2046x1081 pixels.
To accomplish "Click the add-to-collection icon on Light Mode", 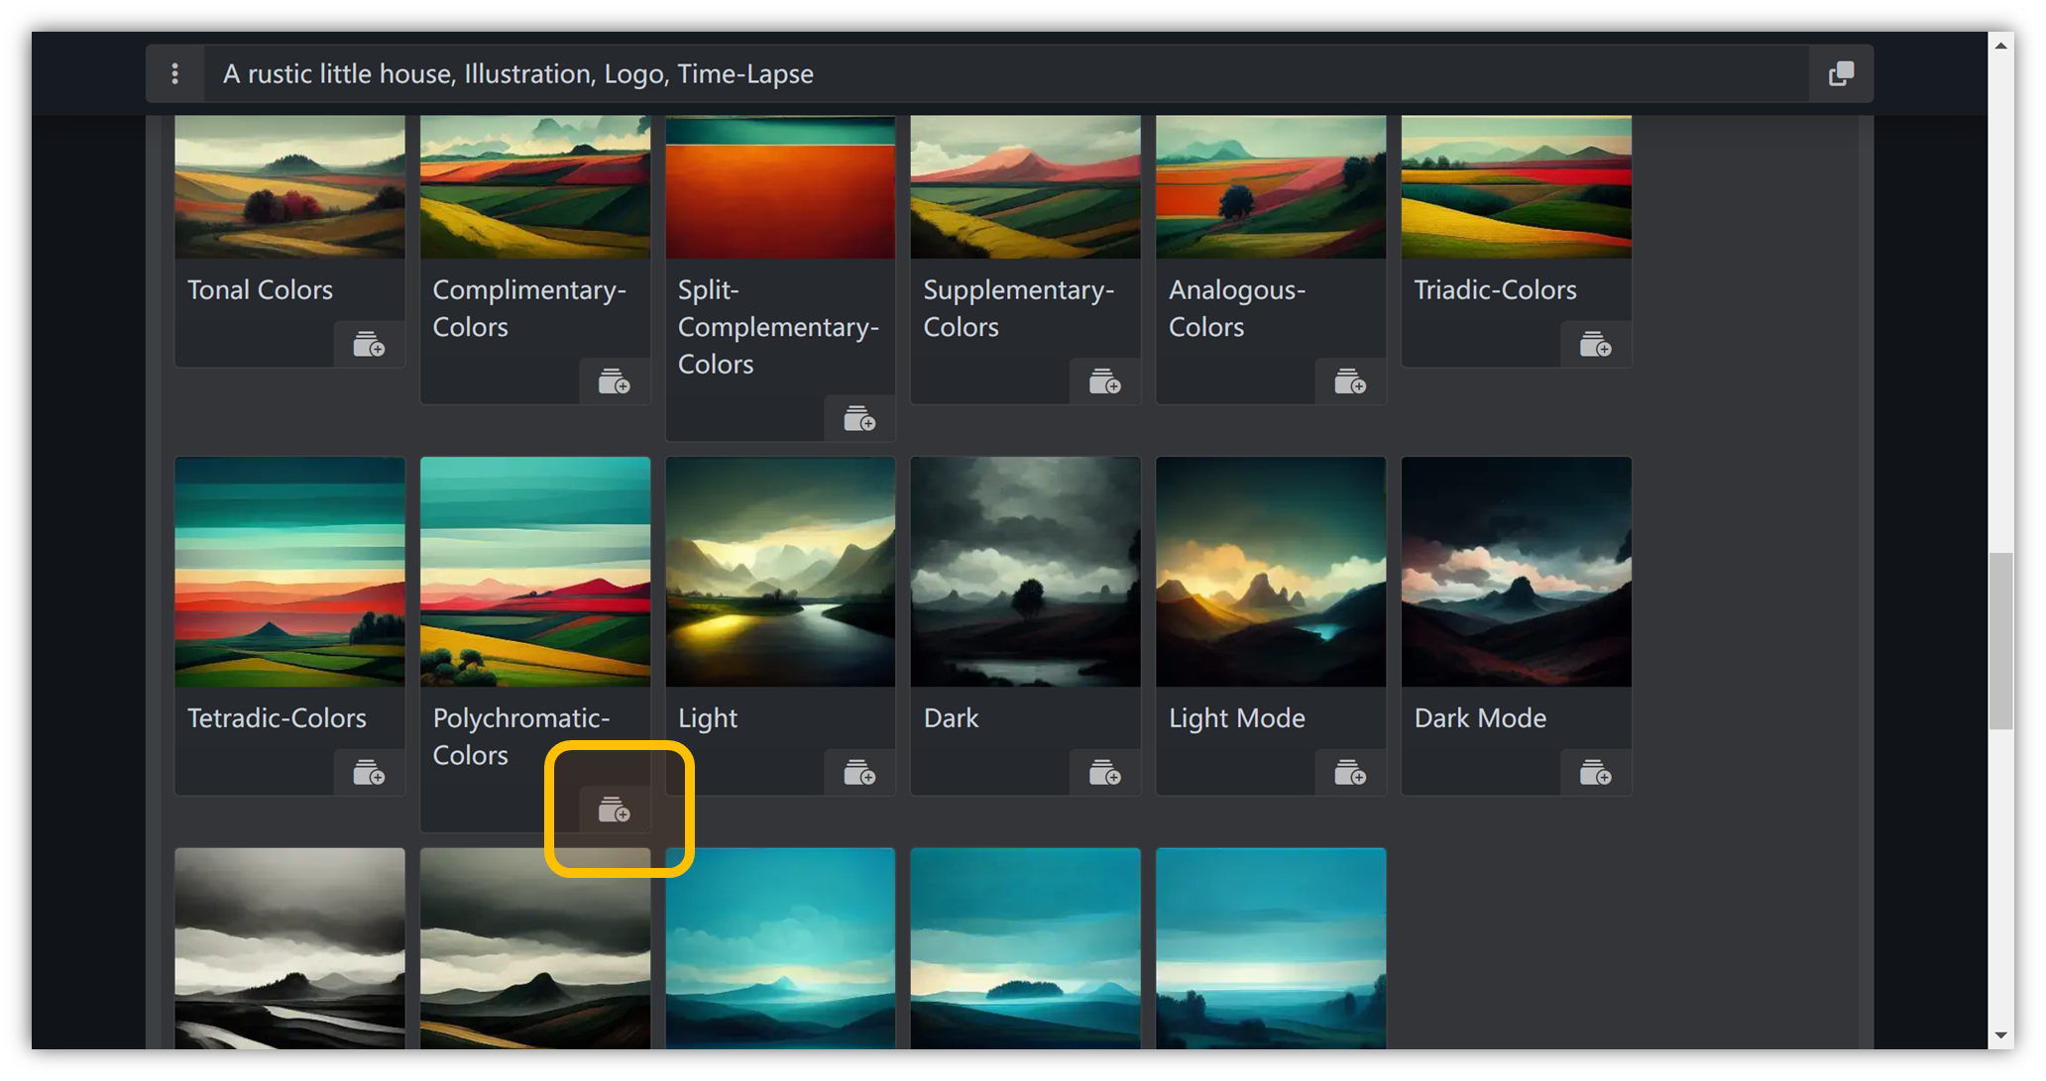I will (1349, 773).
